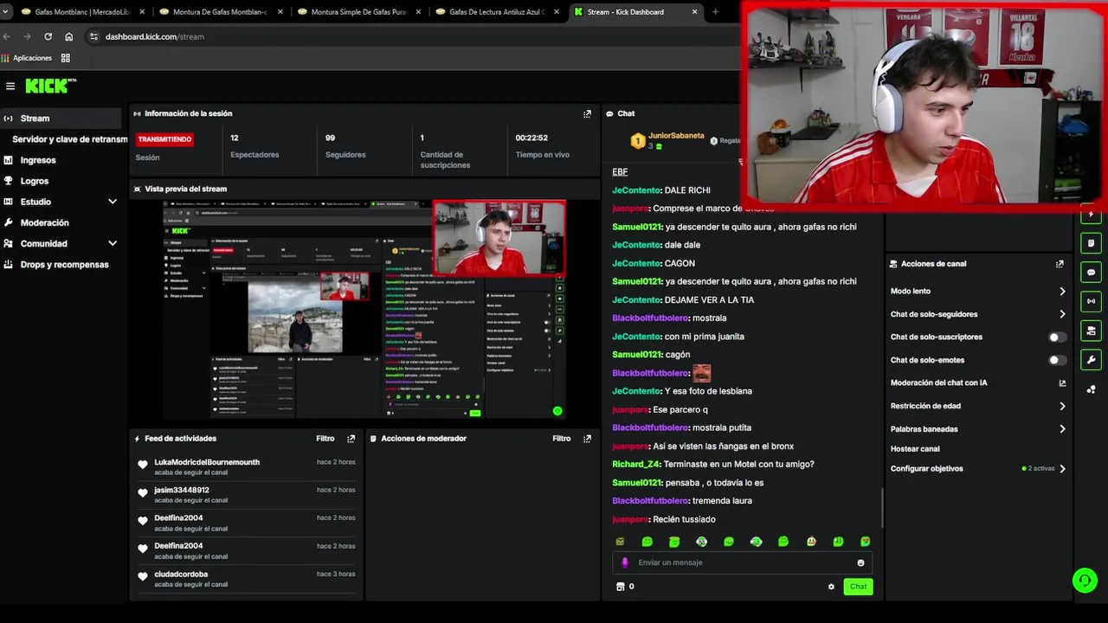Click the follower row LukaModricdelBournemounth

coord(246,466)
